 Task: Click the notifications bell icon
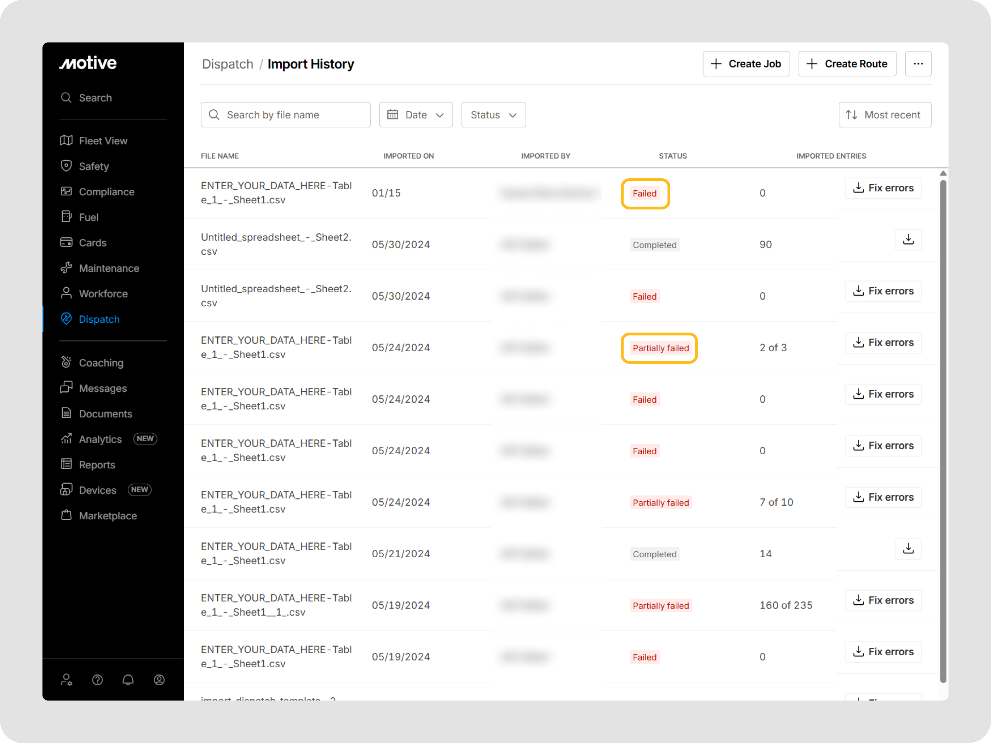tap(128, 680)
